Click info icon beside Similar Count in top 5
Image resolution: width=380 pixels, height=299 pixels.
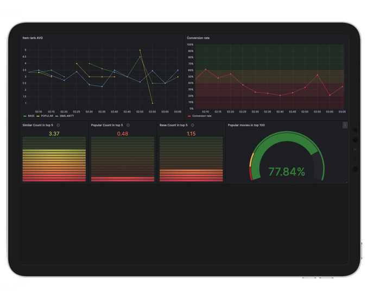point(58,125)
